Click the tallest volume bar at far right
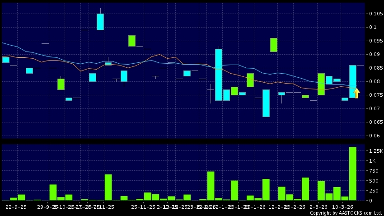Image resolution: width=384 pixels, height=216 pixels. 352,174
